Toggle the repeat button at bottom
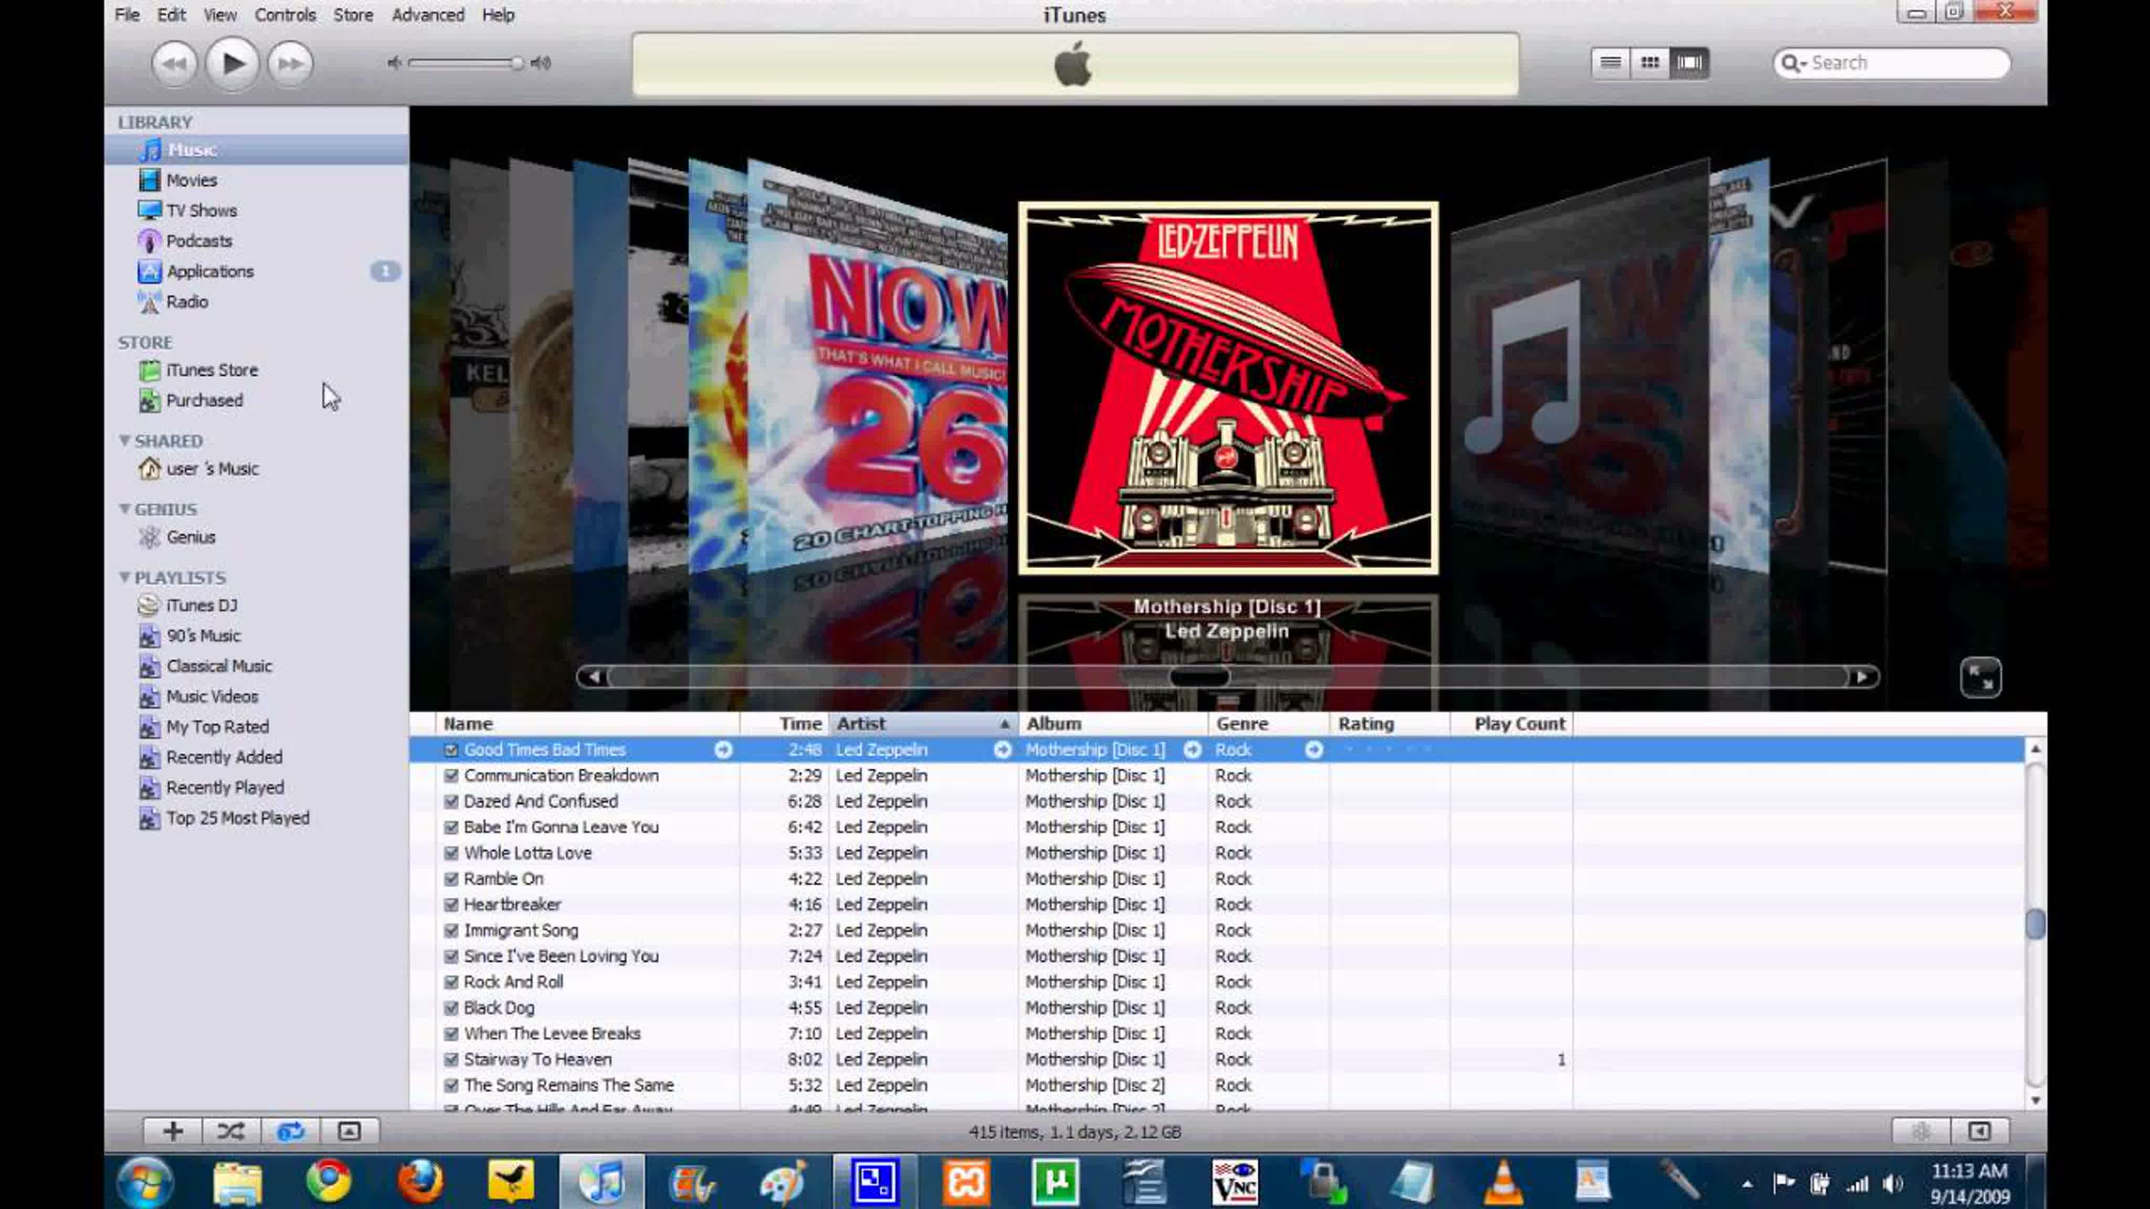The width and height of the screenshot is (2150, 1209). click(x=290, y=1131)
